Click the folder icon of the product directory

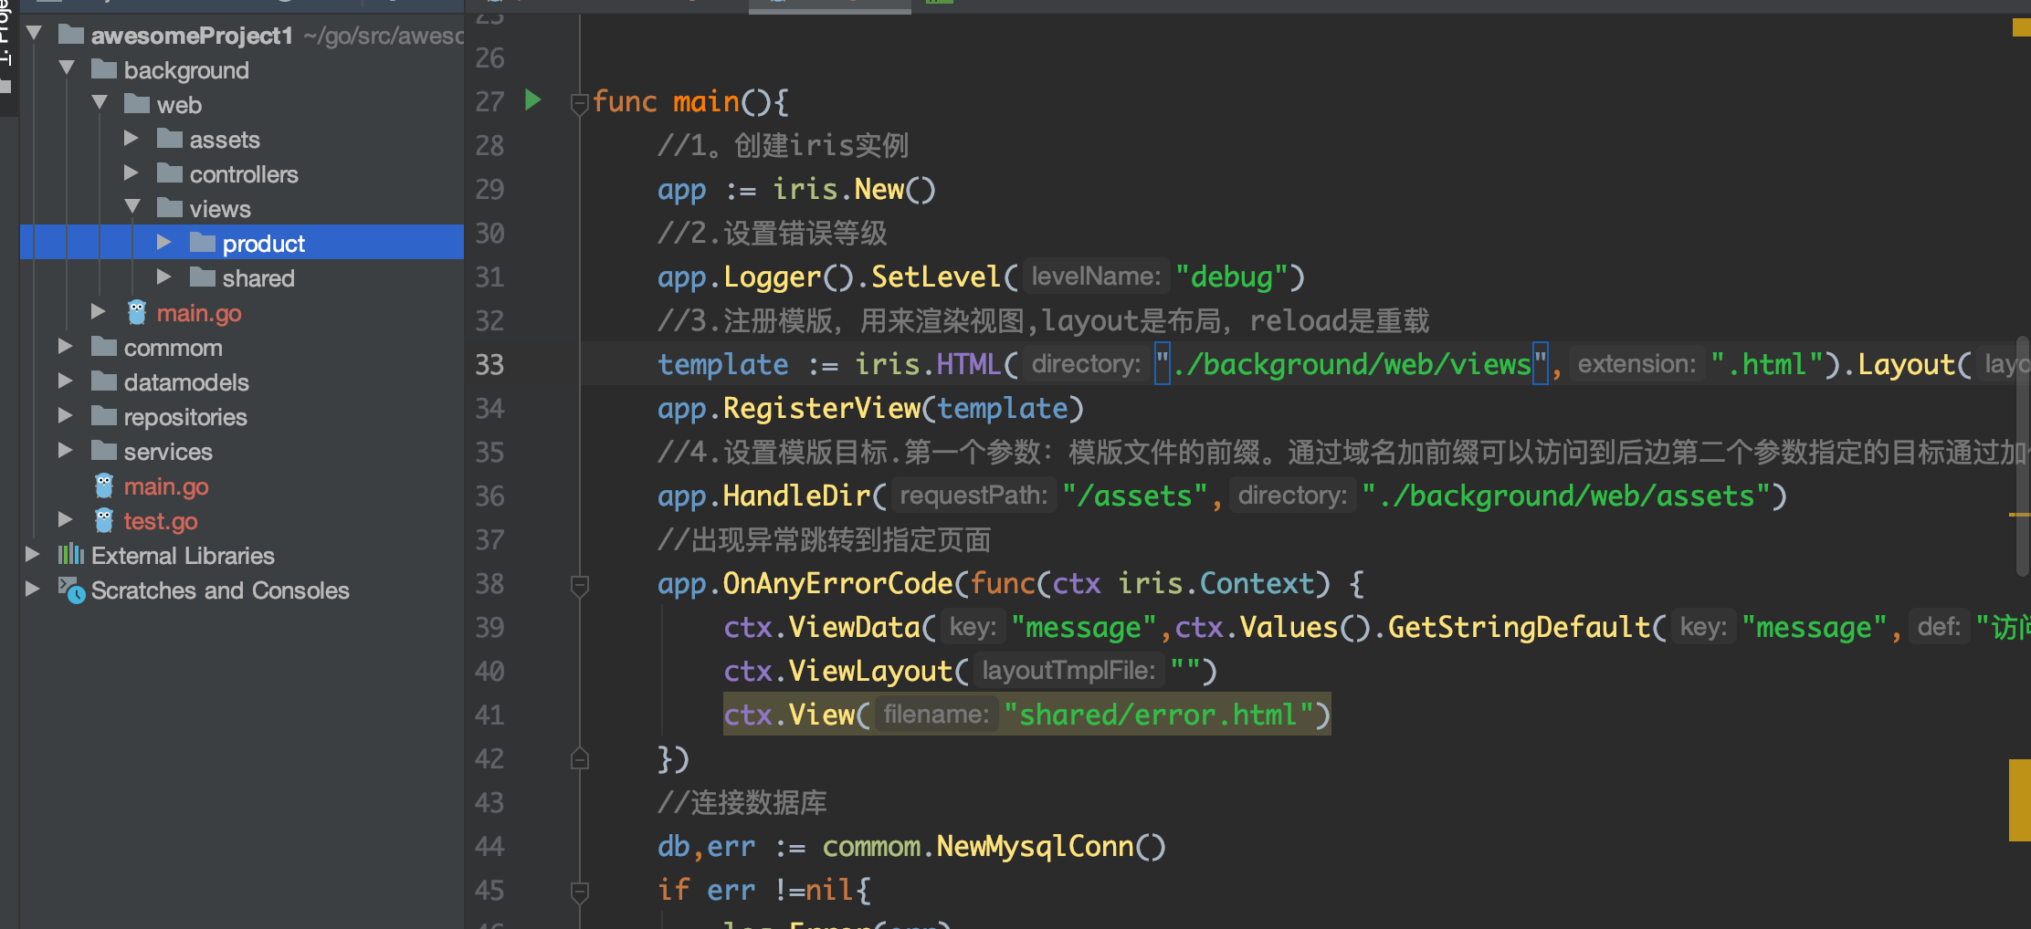(203, 242)
